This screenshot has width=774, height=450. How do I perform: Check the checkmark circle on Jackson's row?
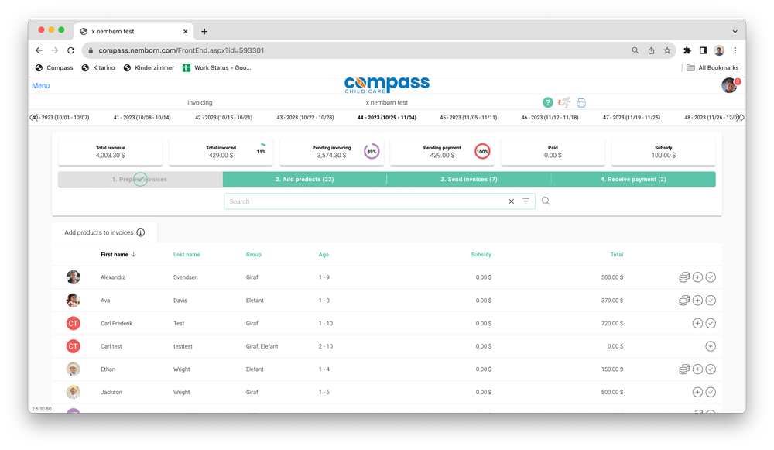(x=711, y=393)
